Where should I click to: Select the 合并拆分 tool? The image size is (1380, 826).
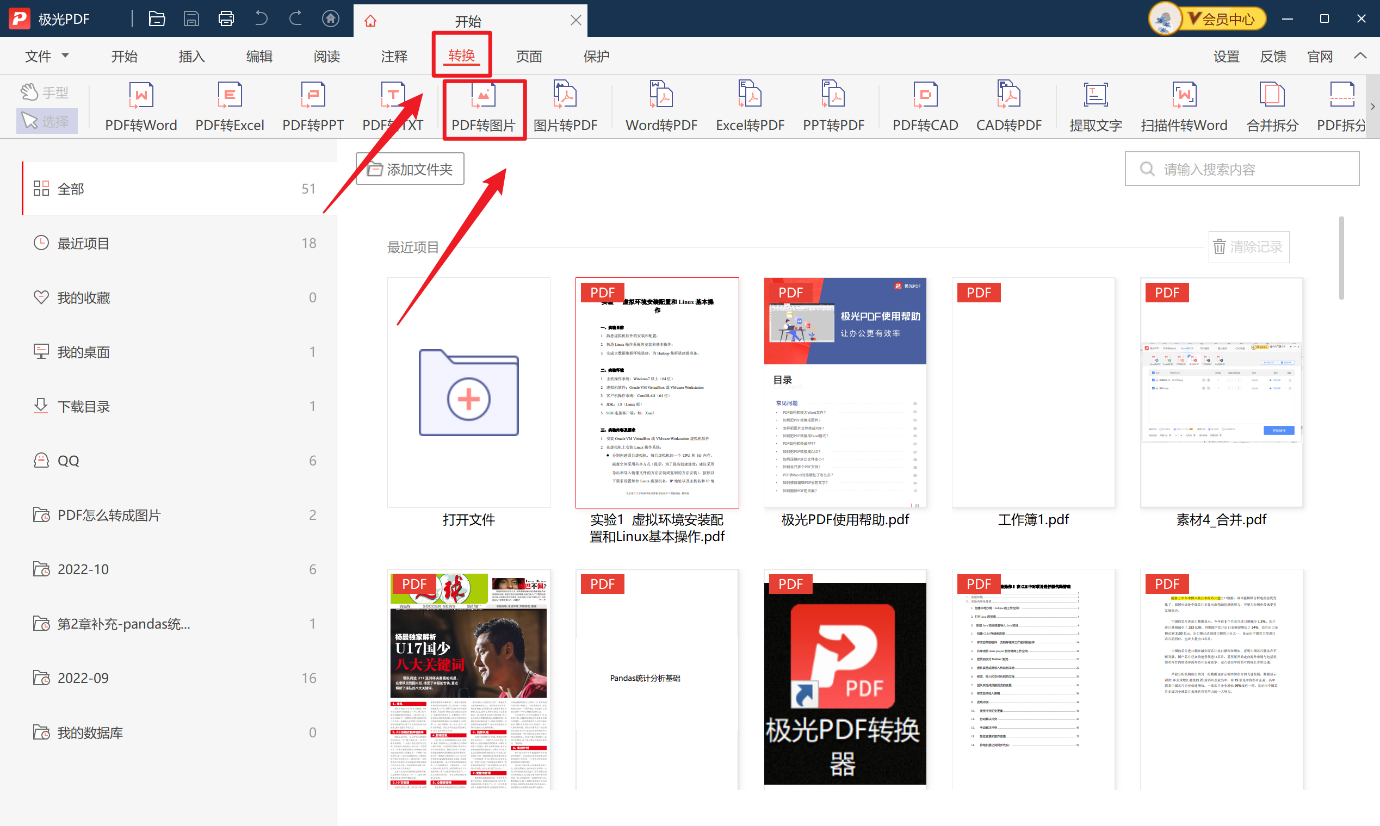(1272, 107)
